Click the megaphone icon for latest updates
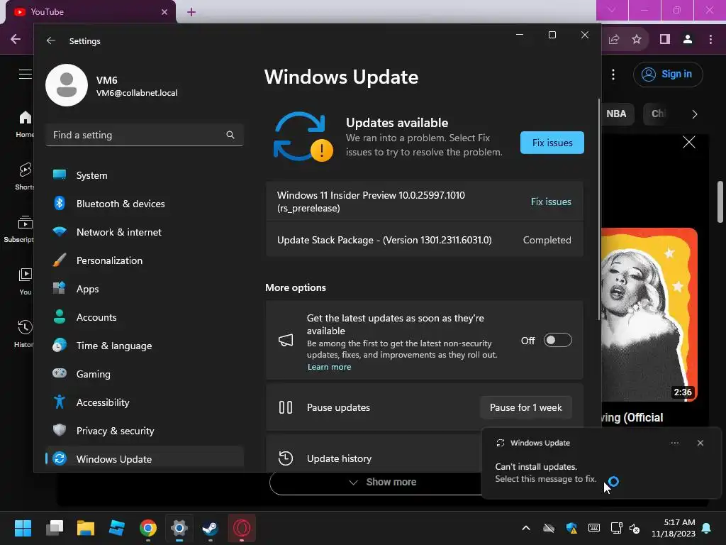 click(286, 340)
